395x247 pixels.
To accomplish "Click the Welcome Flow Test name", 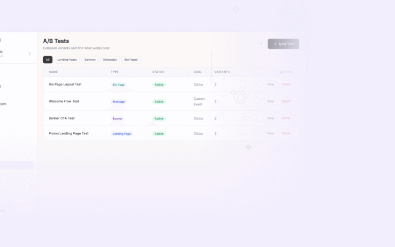I will click(64, 101).
